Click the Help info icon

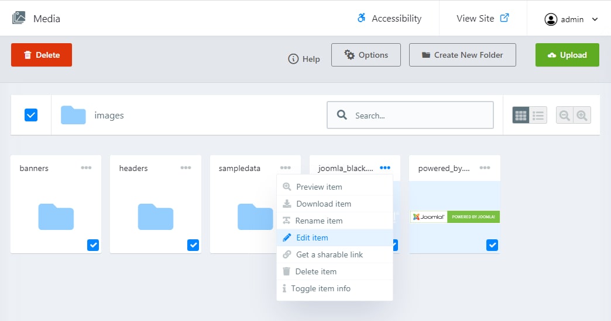[x=294, y=59]
